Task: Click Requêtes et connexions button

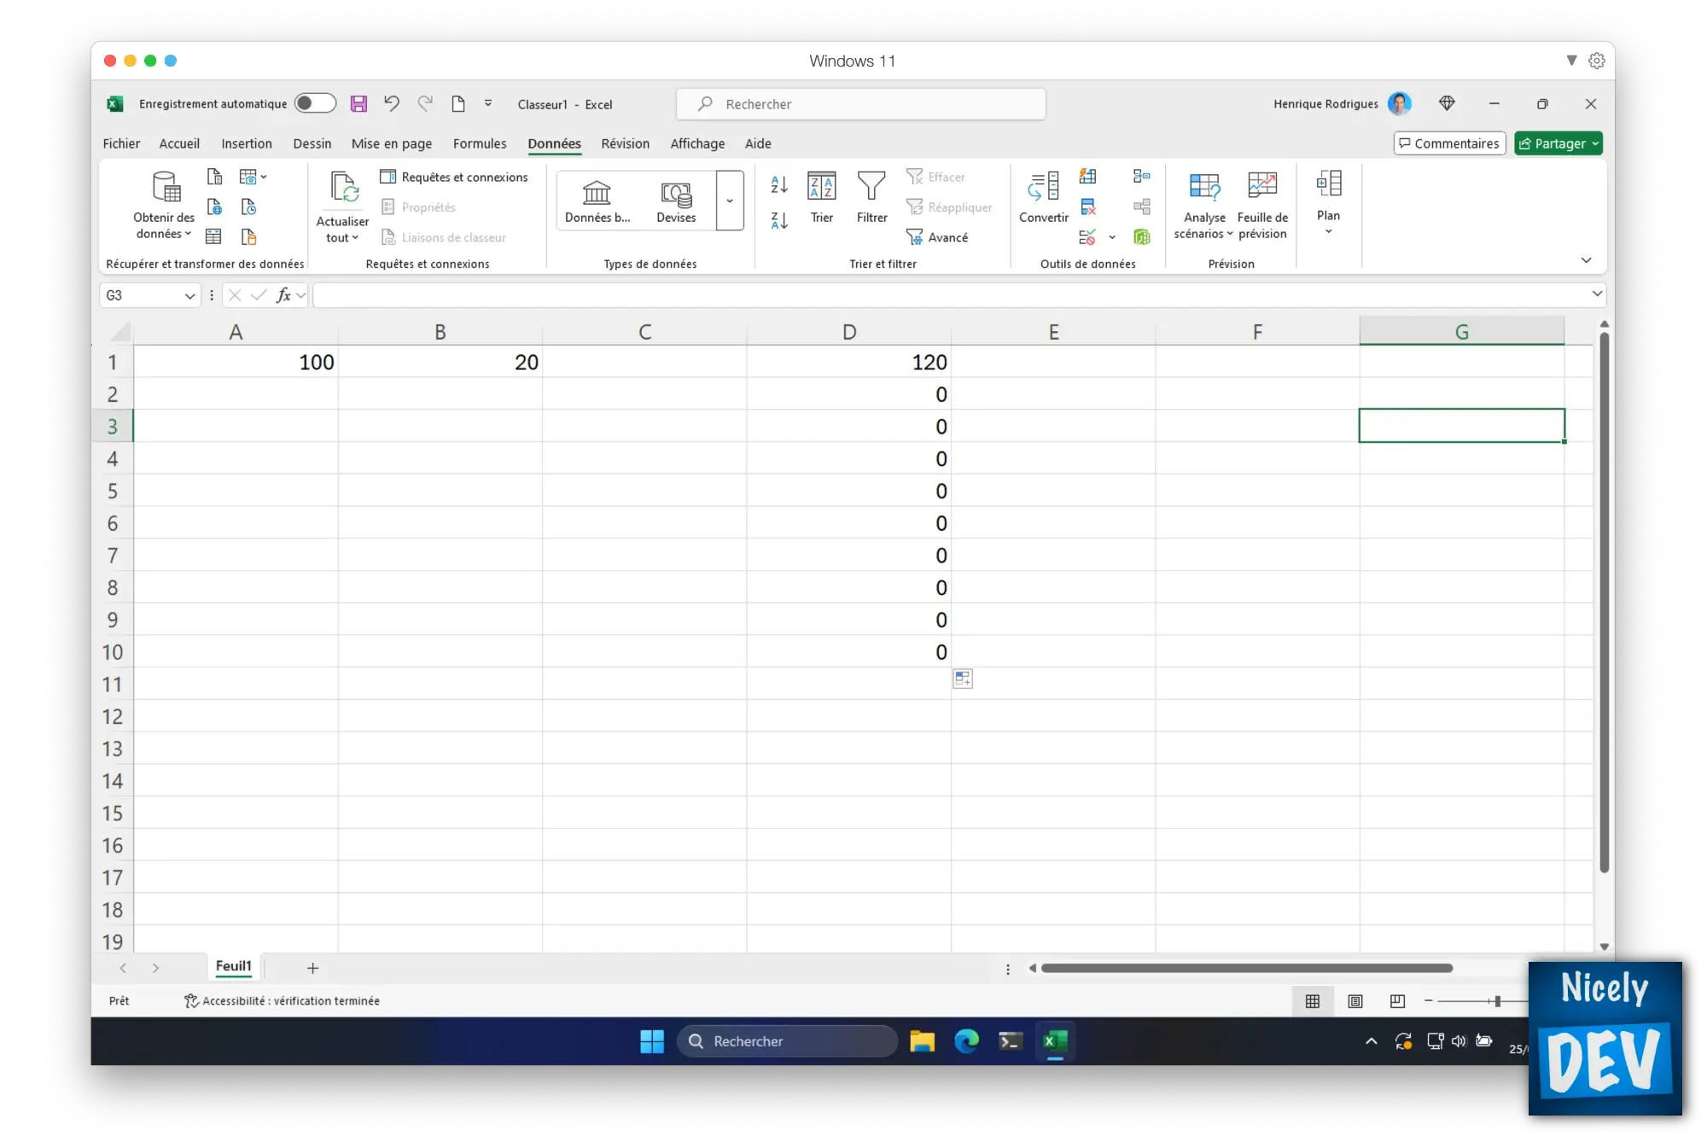Action: [x=454, y=177]
